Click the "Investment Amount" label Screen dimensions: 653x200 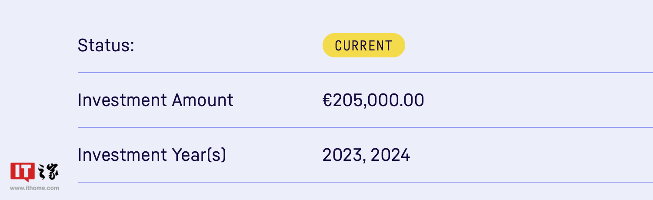155,100
